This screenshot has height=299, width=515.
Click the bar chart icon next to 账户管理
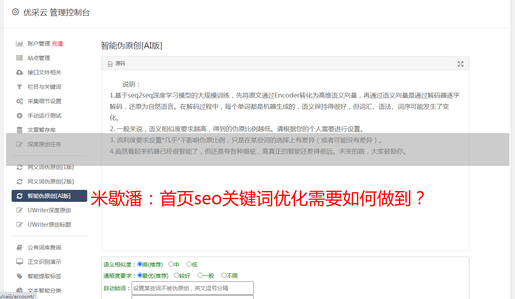[19, 44]
